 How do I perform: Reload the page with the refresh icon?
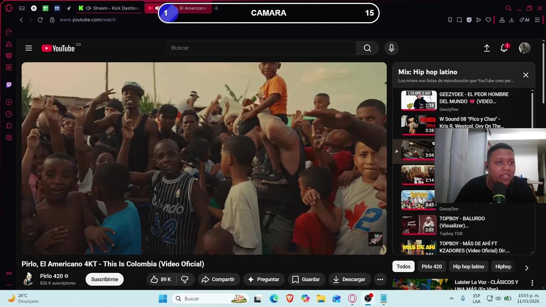(40, 20)
